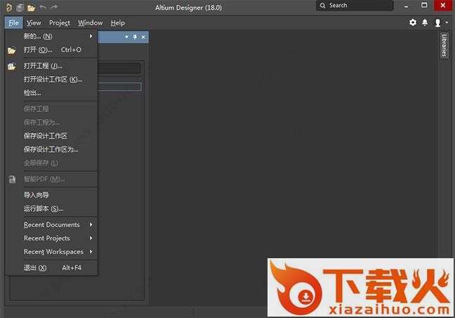Expand Recent Documents submenu
Viewport: 455px width, 318px height.
[51, 224]
